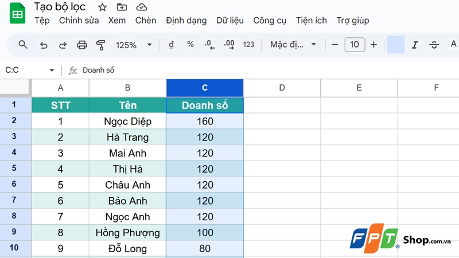The image size is (459, 258).
Task: Open the Tệp menu
Action: [42, 21]
